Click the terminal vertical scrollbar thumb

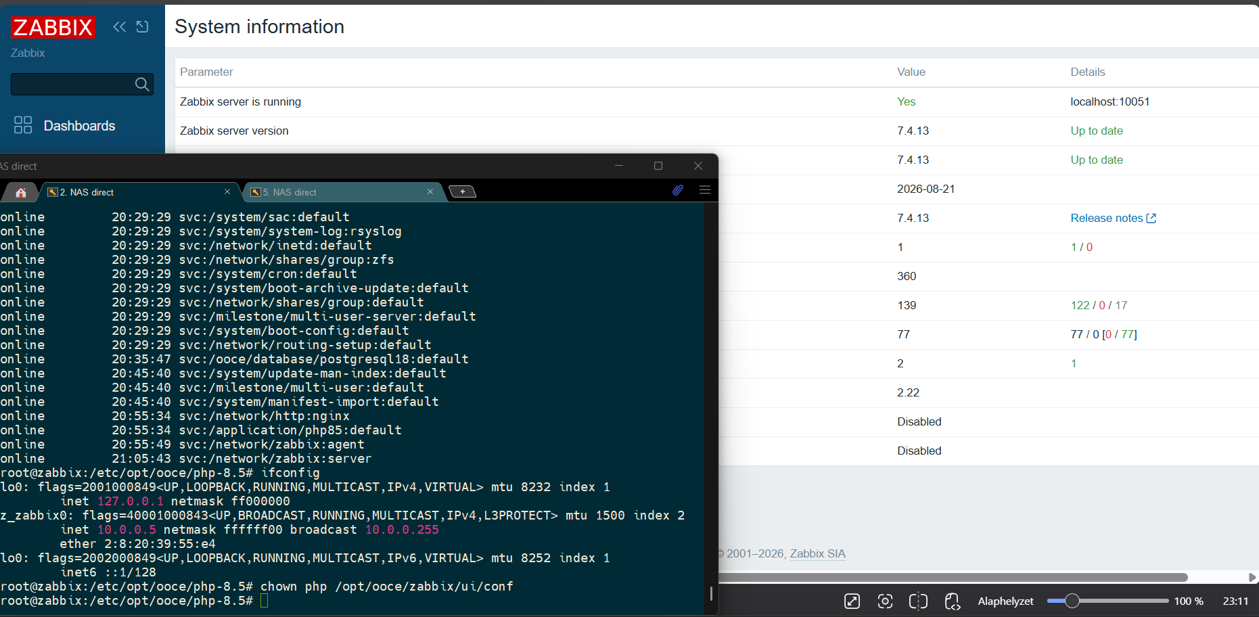pos(711,593)
